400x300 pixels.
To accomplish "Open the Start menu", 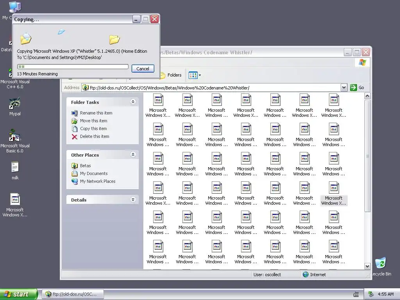I will coord(19,294).
